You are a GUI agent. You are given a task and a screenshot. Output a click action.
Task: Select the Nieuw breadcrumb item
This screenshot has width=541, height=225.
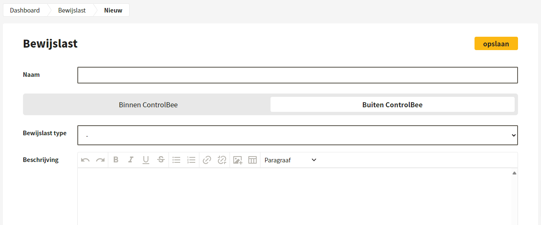(x=113, y=10)
